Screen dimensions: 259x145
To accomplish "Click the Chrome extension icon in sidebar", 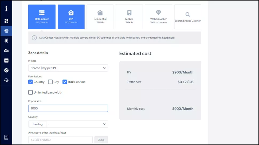I will coord(6,71).
